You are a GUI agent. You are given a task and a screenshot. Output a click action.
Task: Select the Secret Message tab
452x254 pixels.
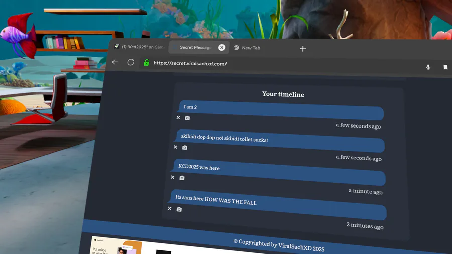tap(198, 47)
